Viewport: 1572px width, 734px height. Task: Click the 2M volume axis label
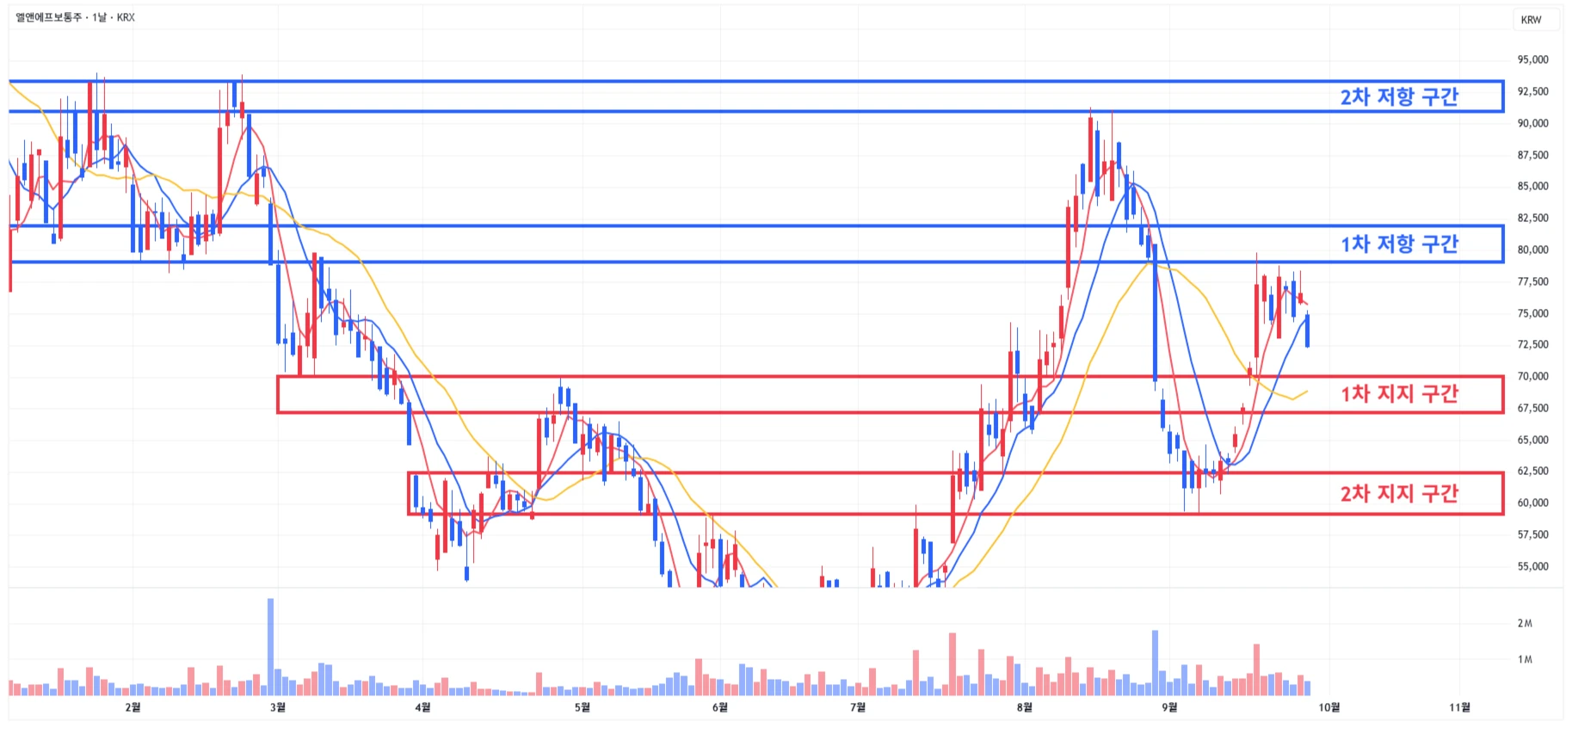click(1524, 624)
